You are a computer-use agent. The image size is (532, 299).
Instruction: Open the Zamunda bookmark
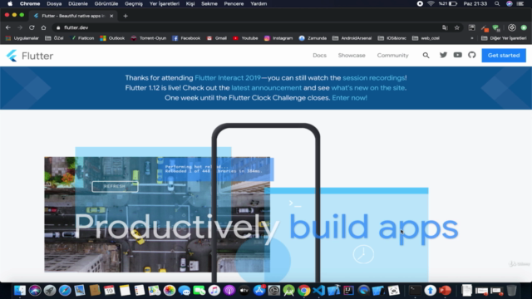click(x=313, y=38)
